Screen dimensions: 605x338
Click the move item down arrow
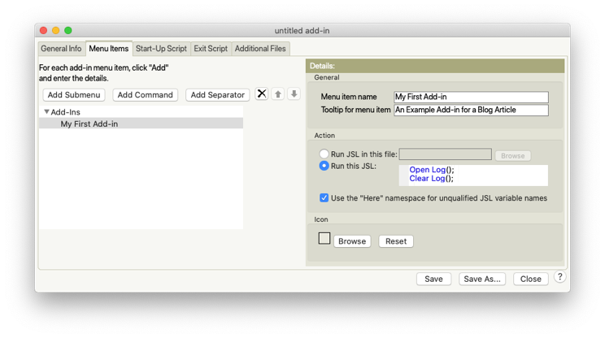294,94
